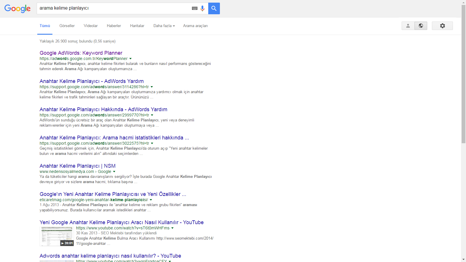Show private results with the person icon
Image resolution: width=466 pixels, height=262 pixels.
pyautogui.click(x=408, y=26)
